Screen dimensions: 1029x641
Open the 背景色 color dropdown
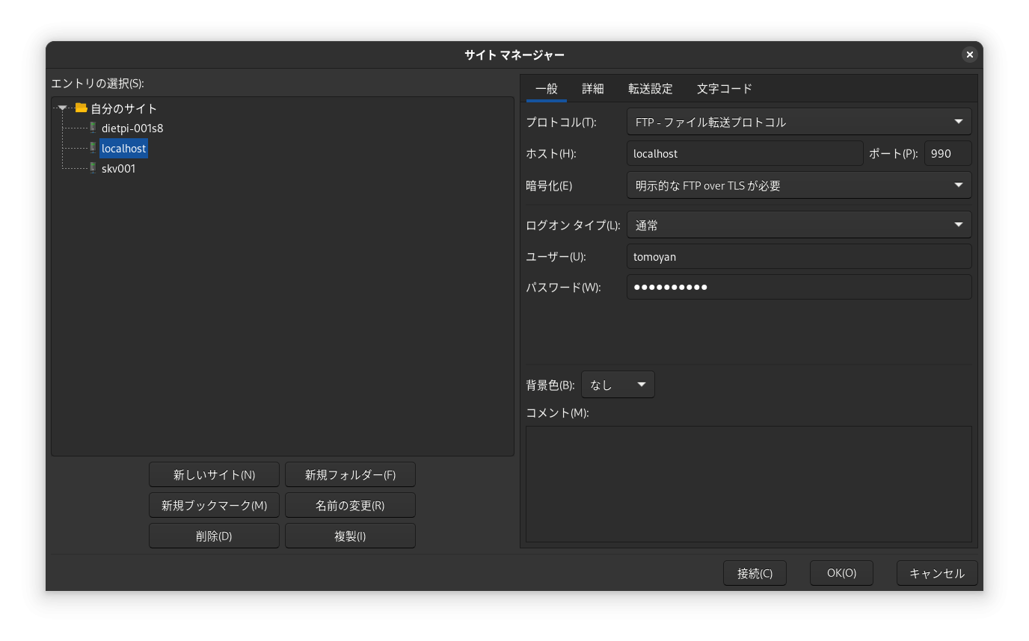618,385
